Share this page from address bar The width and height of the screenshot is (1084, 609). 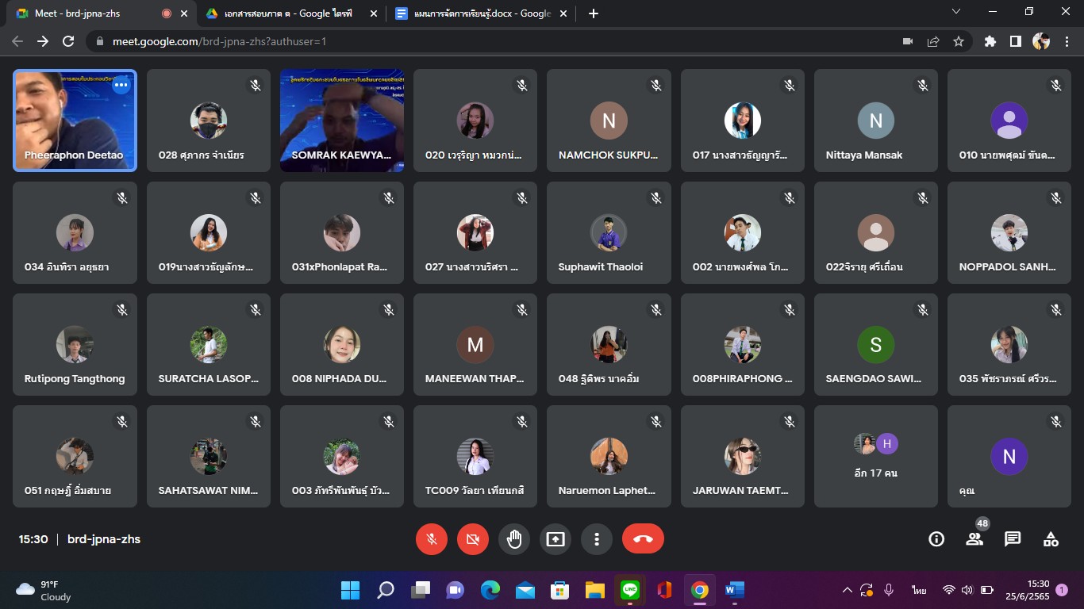(933, 41)
